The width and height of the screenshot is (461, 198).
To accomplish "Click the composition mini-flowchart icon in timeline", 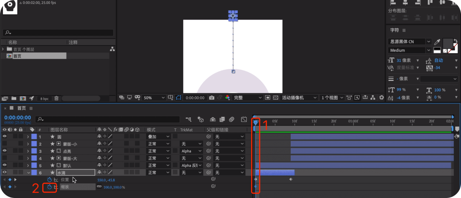I will 188,119.
